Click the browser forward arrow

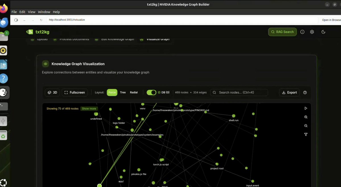(x=33, y=20)
